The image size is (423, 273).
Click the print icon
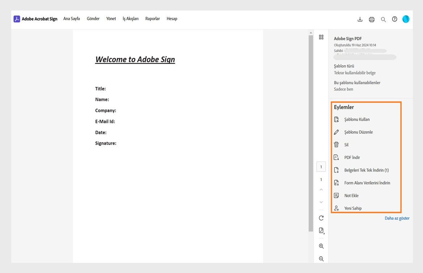click(372, 19)
